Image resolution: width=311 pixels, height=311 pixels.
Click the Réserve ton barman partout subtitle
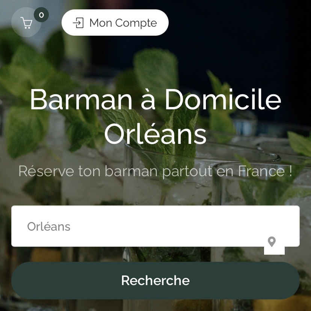click(x=155, y=171)
